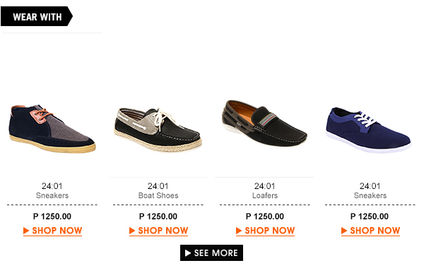Open the navy and gray high-top sneaker image

52,128
